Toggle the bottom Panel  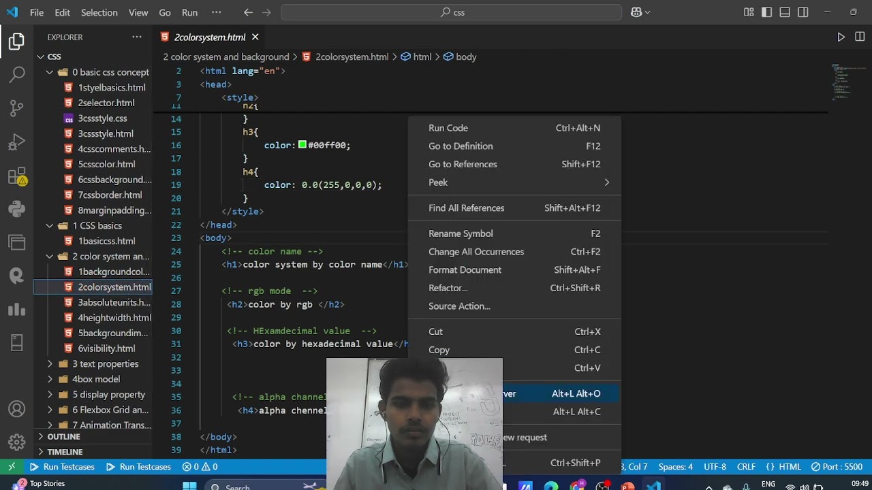click(x=785, y=12)
